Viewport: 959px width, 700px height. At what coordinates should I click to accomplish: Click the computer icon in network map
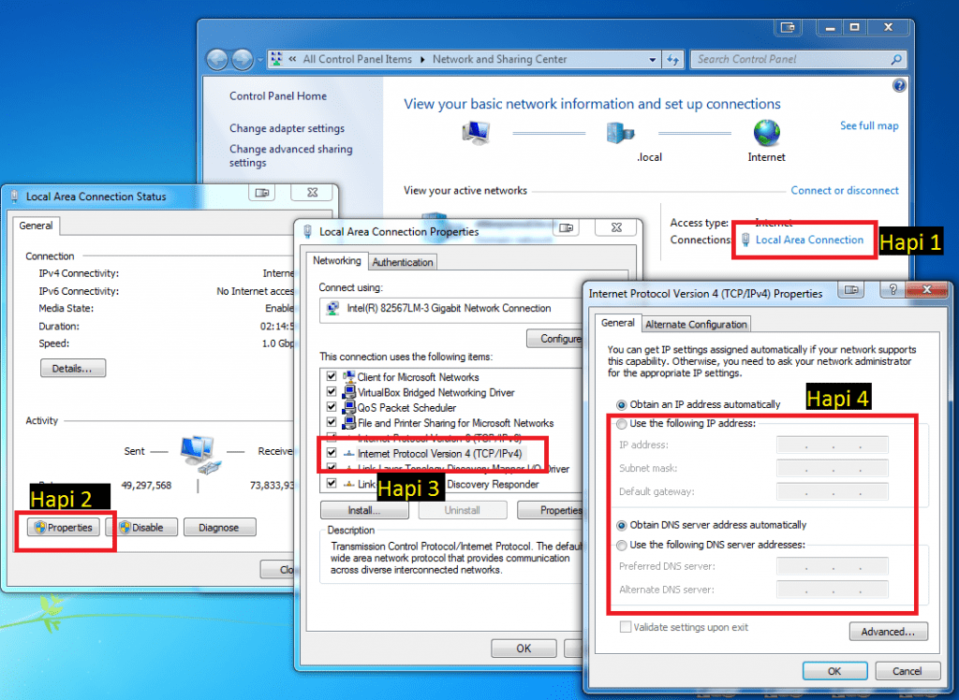point(475,132)
